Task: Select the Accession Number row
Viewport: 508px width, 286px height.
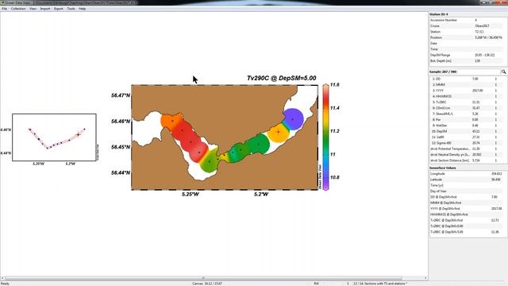Action: pos(467,20)
